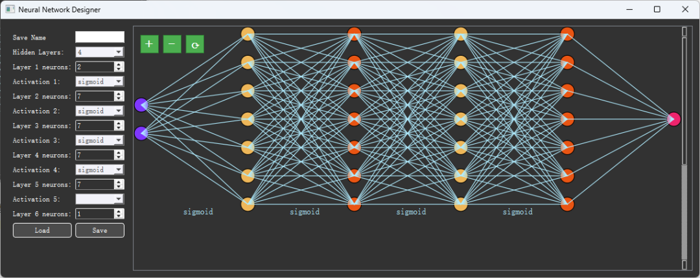Increase Layer 2 neurons with up arrow
This screenshot has width=700, height=278.
(x=119, y=94)
